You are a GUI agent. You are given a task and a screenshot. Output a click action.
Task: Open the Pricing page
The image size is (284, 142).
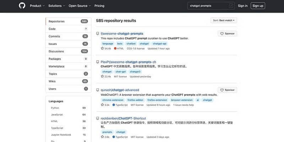coord(99,6)
